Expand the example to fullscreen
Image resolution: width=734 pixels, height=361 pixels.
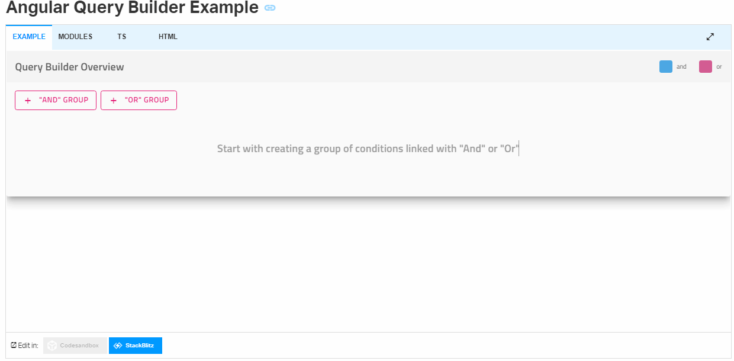point(710,37)
